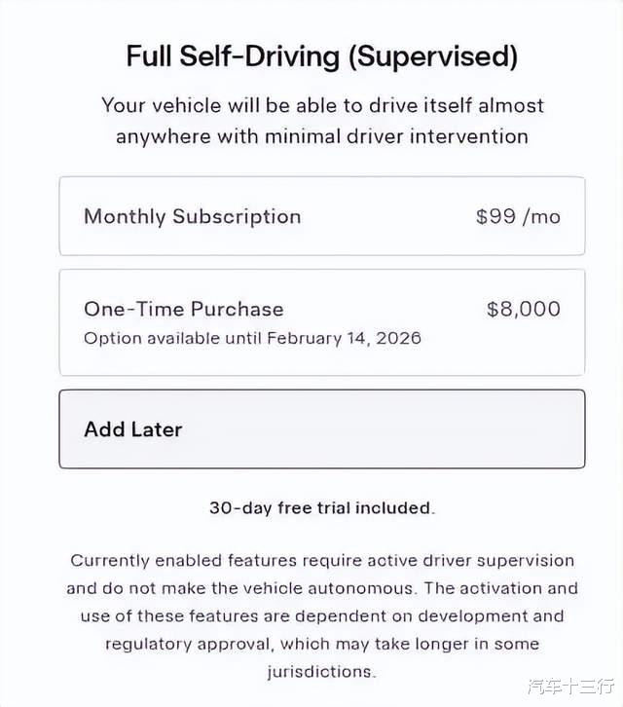Click the "Your vehicle will be able" subtitle line

point(321,105)
